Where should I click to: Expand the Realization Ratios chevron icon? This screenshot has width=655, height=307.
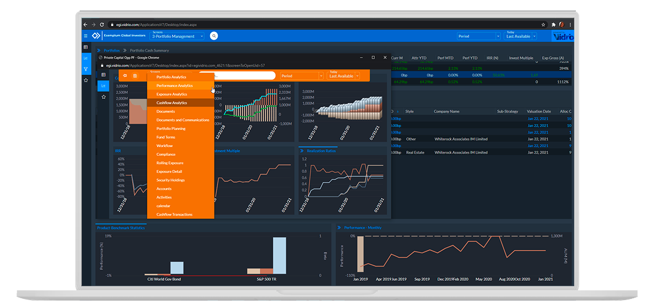click(303, 151)
